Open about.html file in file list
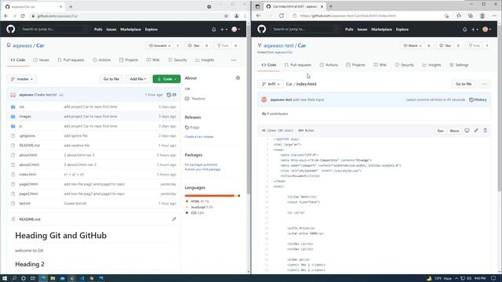The height and width of the screenshot is (282, 502). coord(28,155)
